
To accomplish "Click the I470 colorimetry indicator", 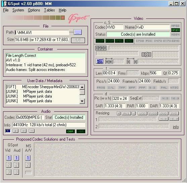I will coord(158,41).
